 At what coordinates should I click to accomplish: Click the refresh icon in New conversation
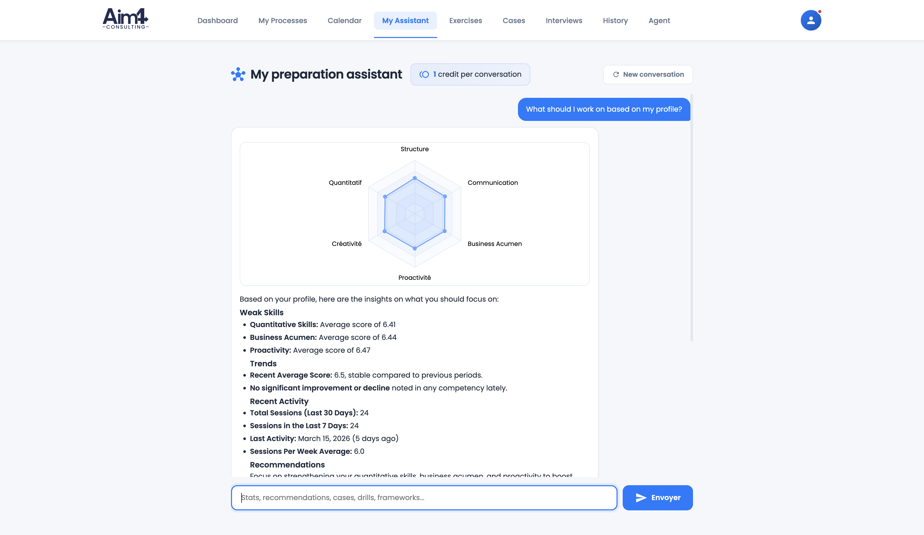[616, 74]
